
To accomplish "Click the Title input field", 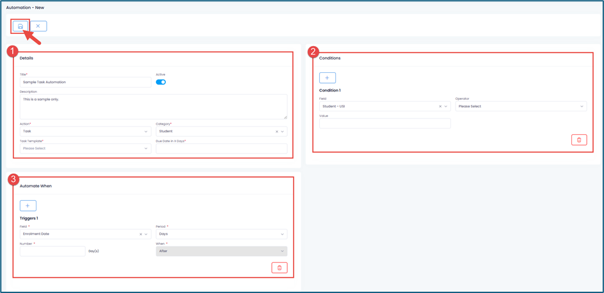I will pyautogui.click(x=85, y=82).
